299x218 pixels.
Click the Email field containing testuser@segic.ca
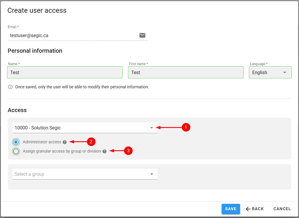click(x=73, y=36)
